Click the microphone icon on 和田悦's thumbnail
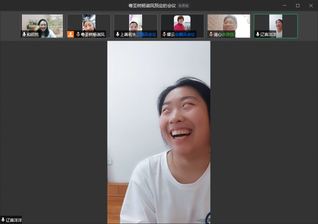 (x=24, y=34)
